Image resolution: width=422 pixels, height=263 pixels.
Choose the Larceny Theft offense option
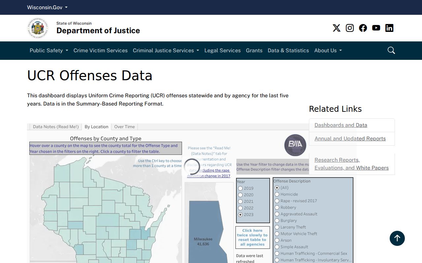click(x=277, y=227)
